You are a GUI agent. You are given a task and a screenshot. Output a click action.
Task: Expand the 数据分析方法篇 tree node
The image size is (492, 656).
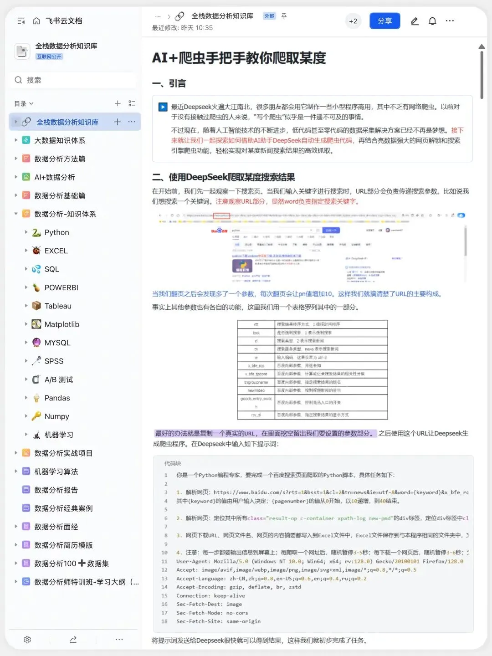[16, 159]
